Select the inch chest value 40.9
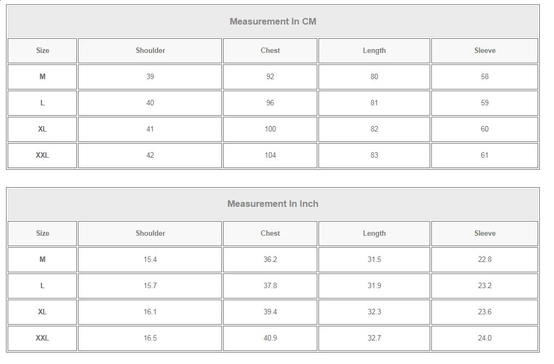 point(270,338)
